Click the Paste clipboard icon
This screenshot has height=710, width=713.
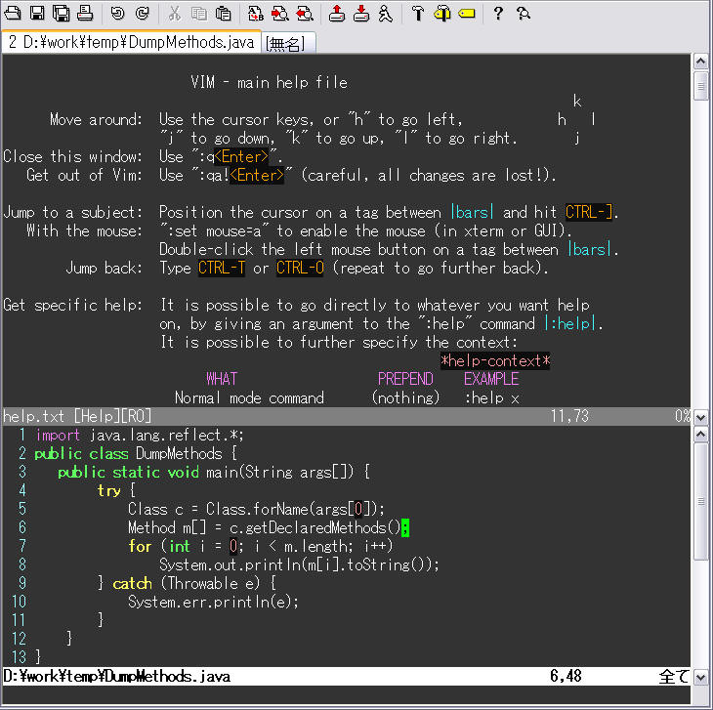[x=224, y=13]
